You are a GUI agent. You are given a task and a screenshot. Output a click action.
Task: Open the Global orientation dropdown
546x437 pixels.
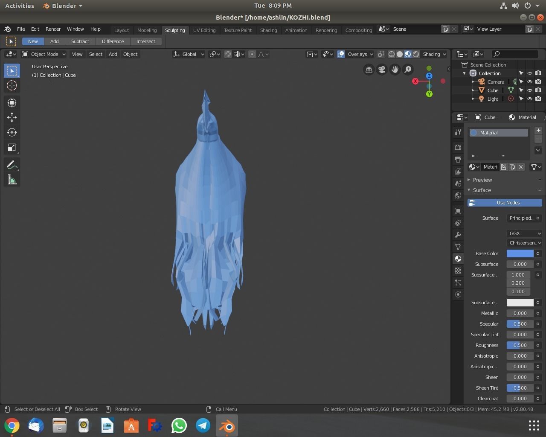(189, 54)
